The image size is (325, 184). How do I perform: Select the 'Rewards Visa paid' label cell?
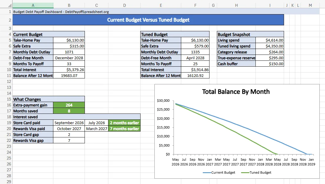pos(33,129)
